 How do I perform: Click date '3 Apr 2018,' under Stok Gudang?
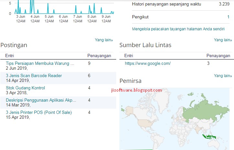tap(17, 93)
